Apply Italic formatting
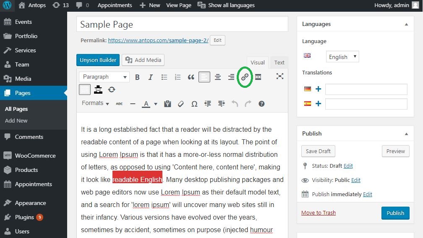Screen dimensions: 423x238 coord(151,77)
